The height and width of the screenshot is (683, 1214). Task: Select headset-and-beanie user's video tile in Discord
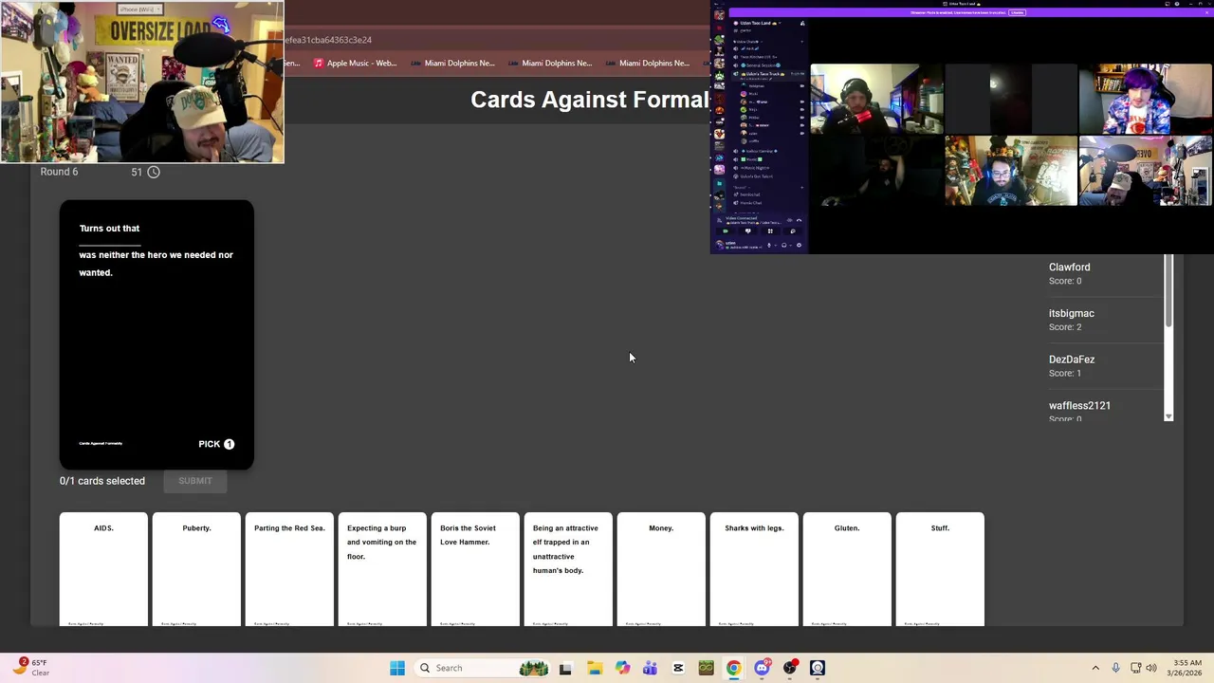(876, 99)
